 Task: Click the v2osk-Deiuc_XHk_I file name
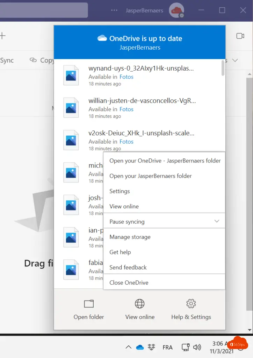(x=142, y=133)
